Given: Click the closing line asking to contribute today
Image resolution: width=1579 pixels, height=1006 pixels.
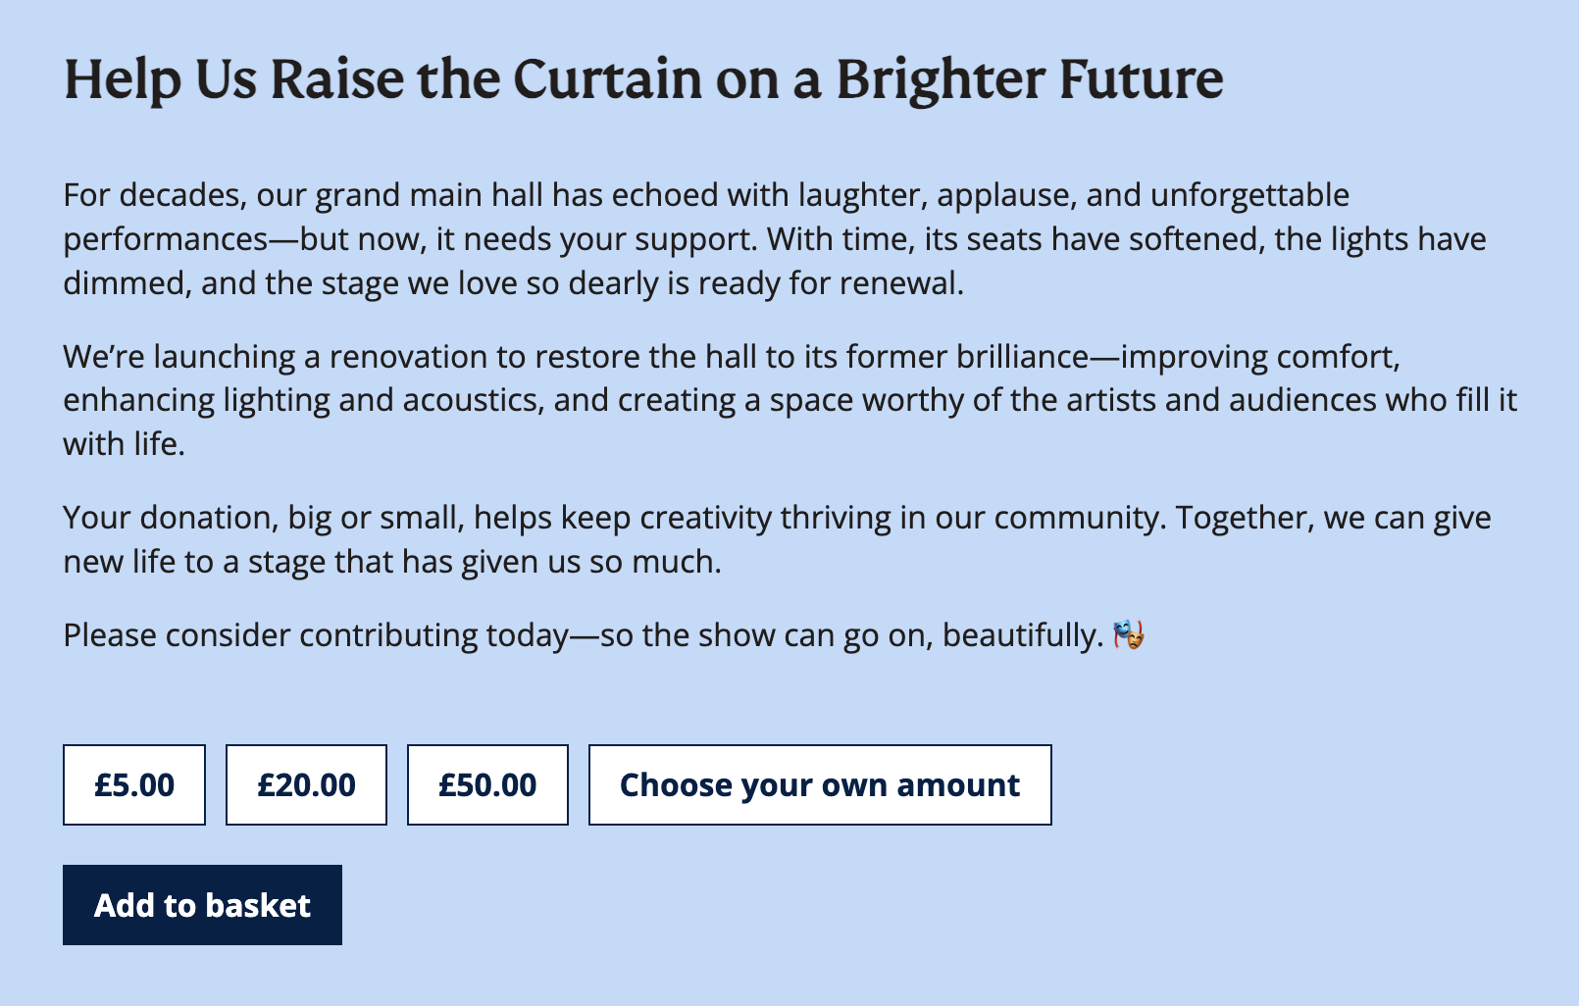Looking at the screenshot, I should point(588,634).
